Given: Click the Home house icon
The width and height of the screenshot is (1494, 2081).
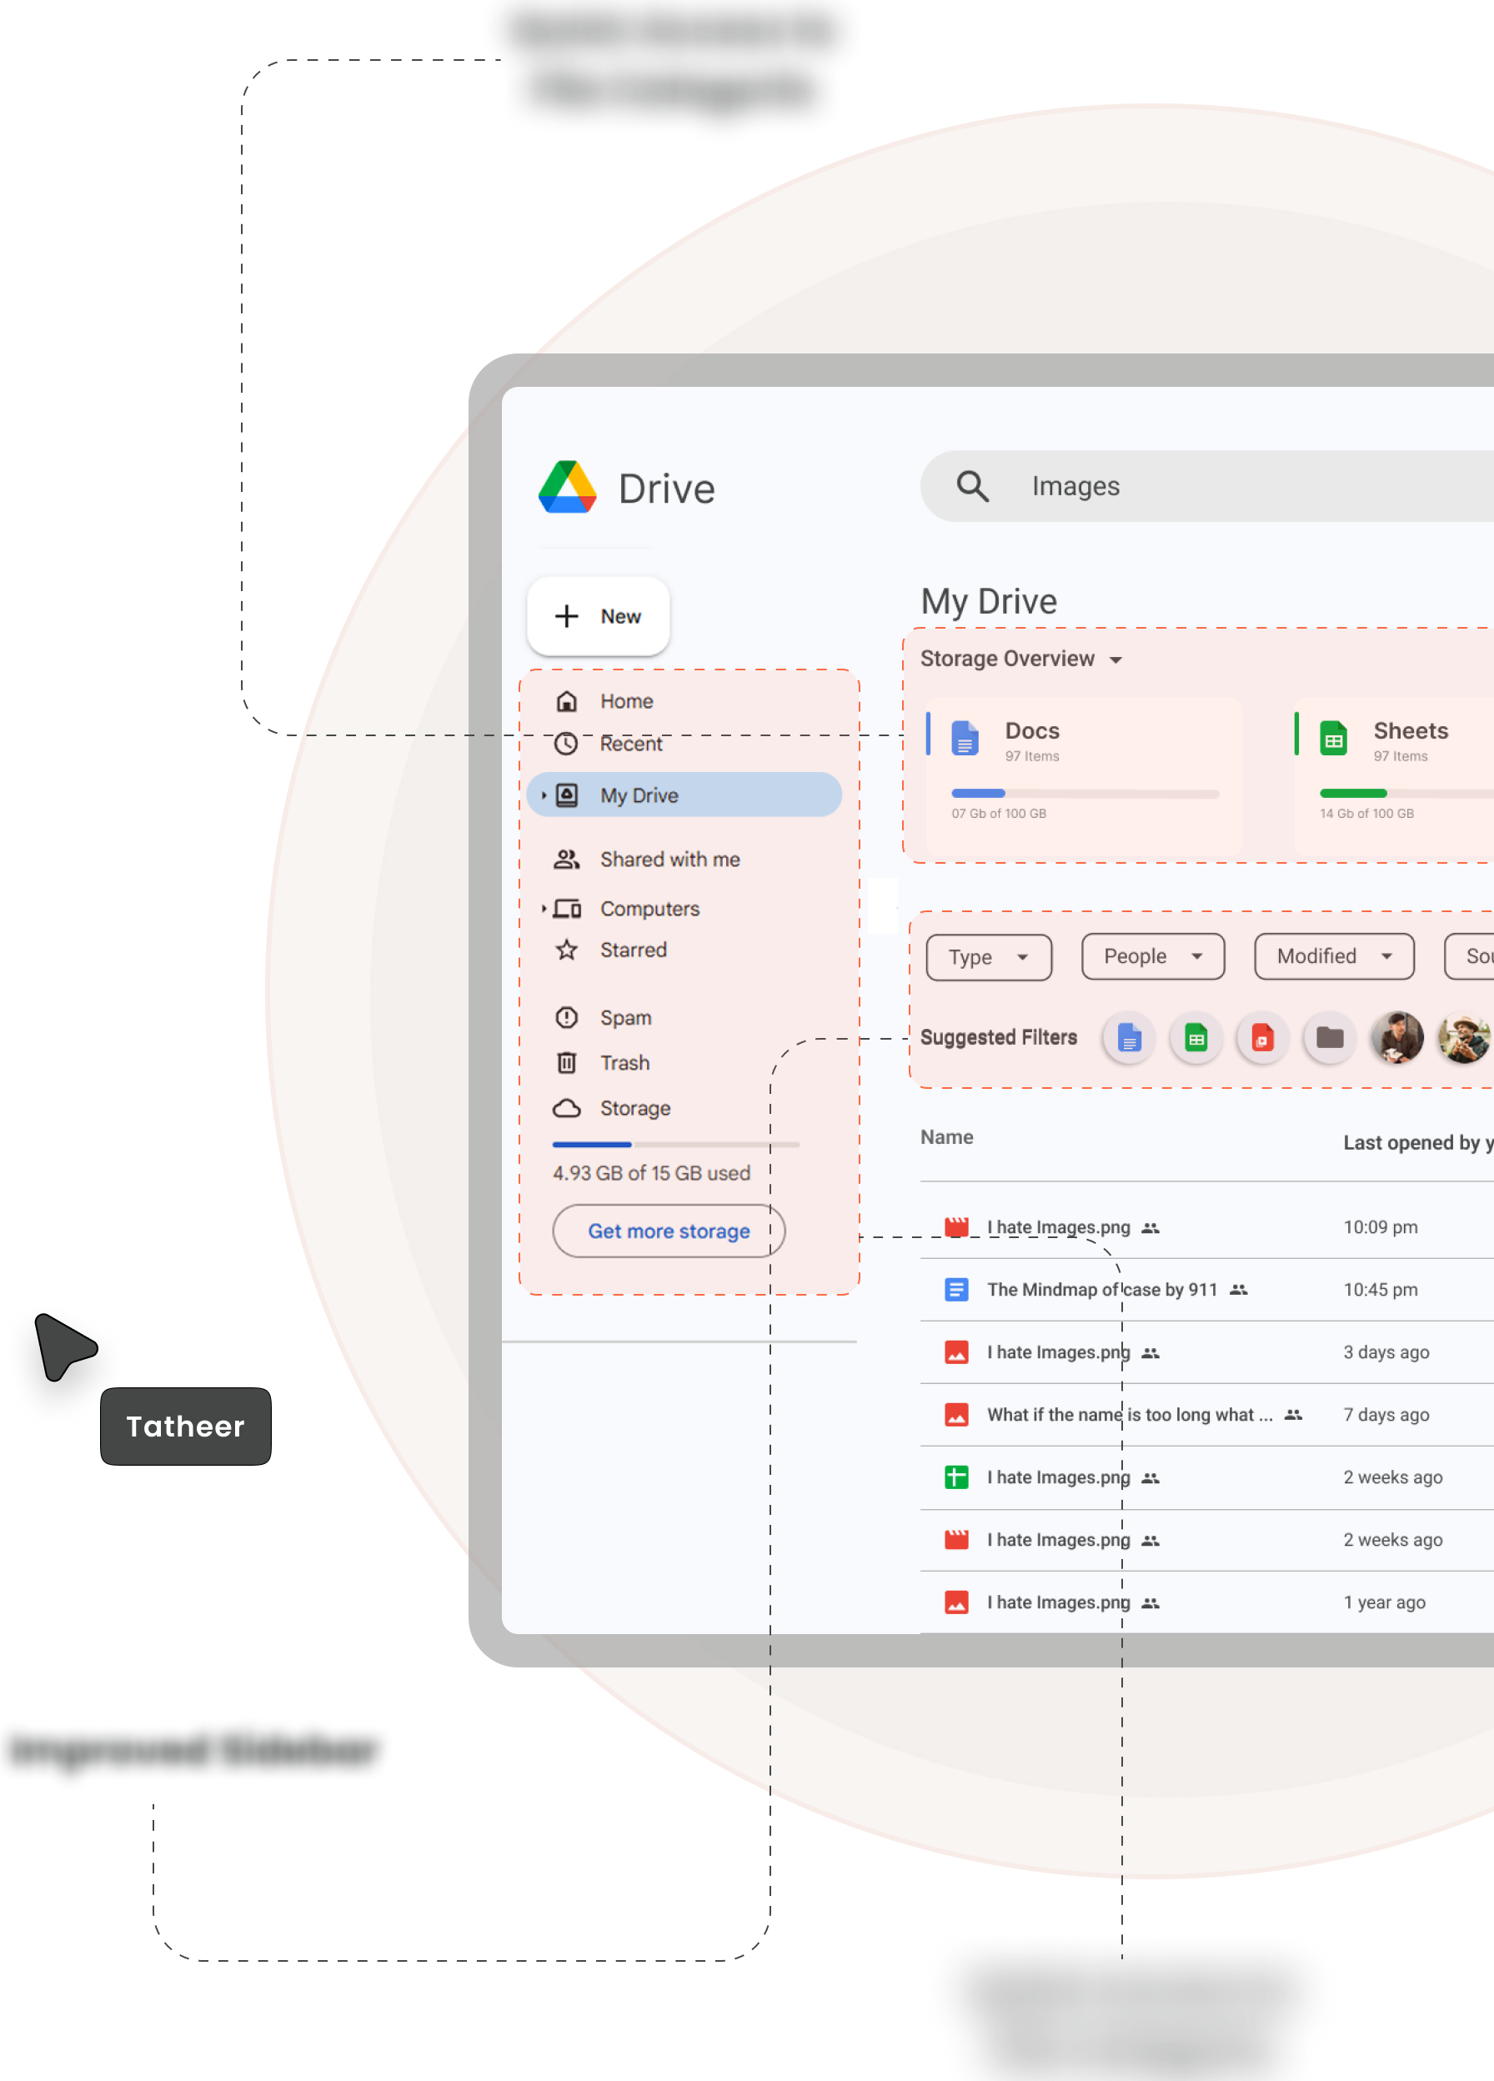Looking at the screenshot, I should coord(567,701).
